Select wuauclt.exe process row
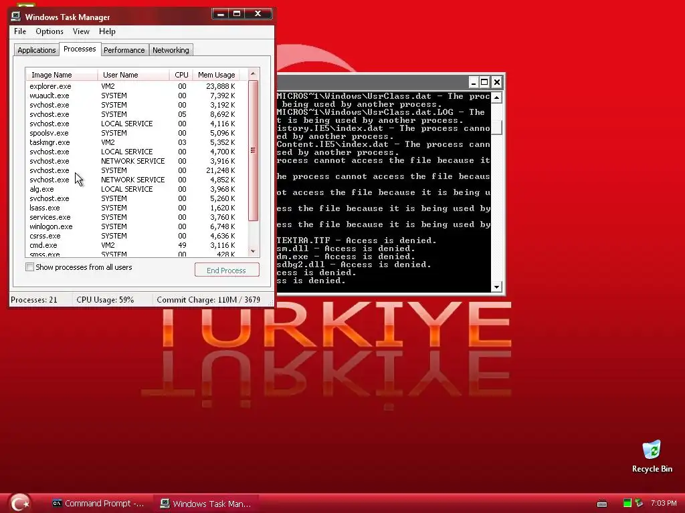 [x=133, y=96]
